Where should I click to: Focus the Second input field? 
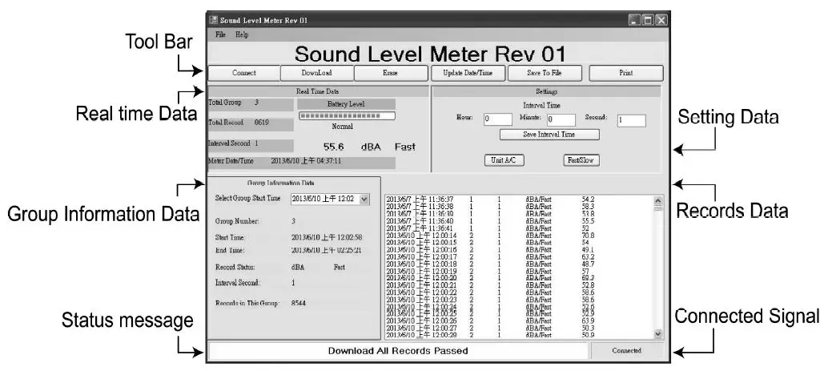click(631, 120)
